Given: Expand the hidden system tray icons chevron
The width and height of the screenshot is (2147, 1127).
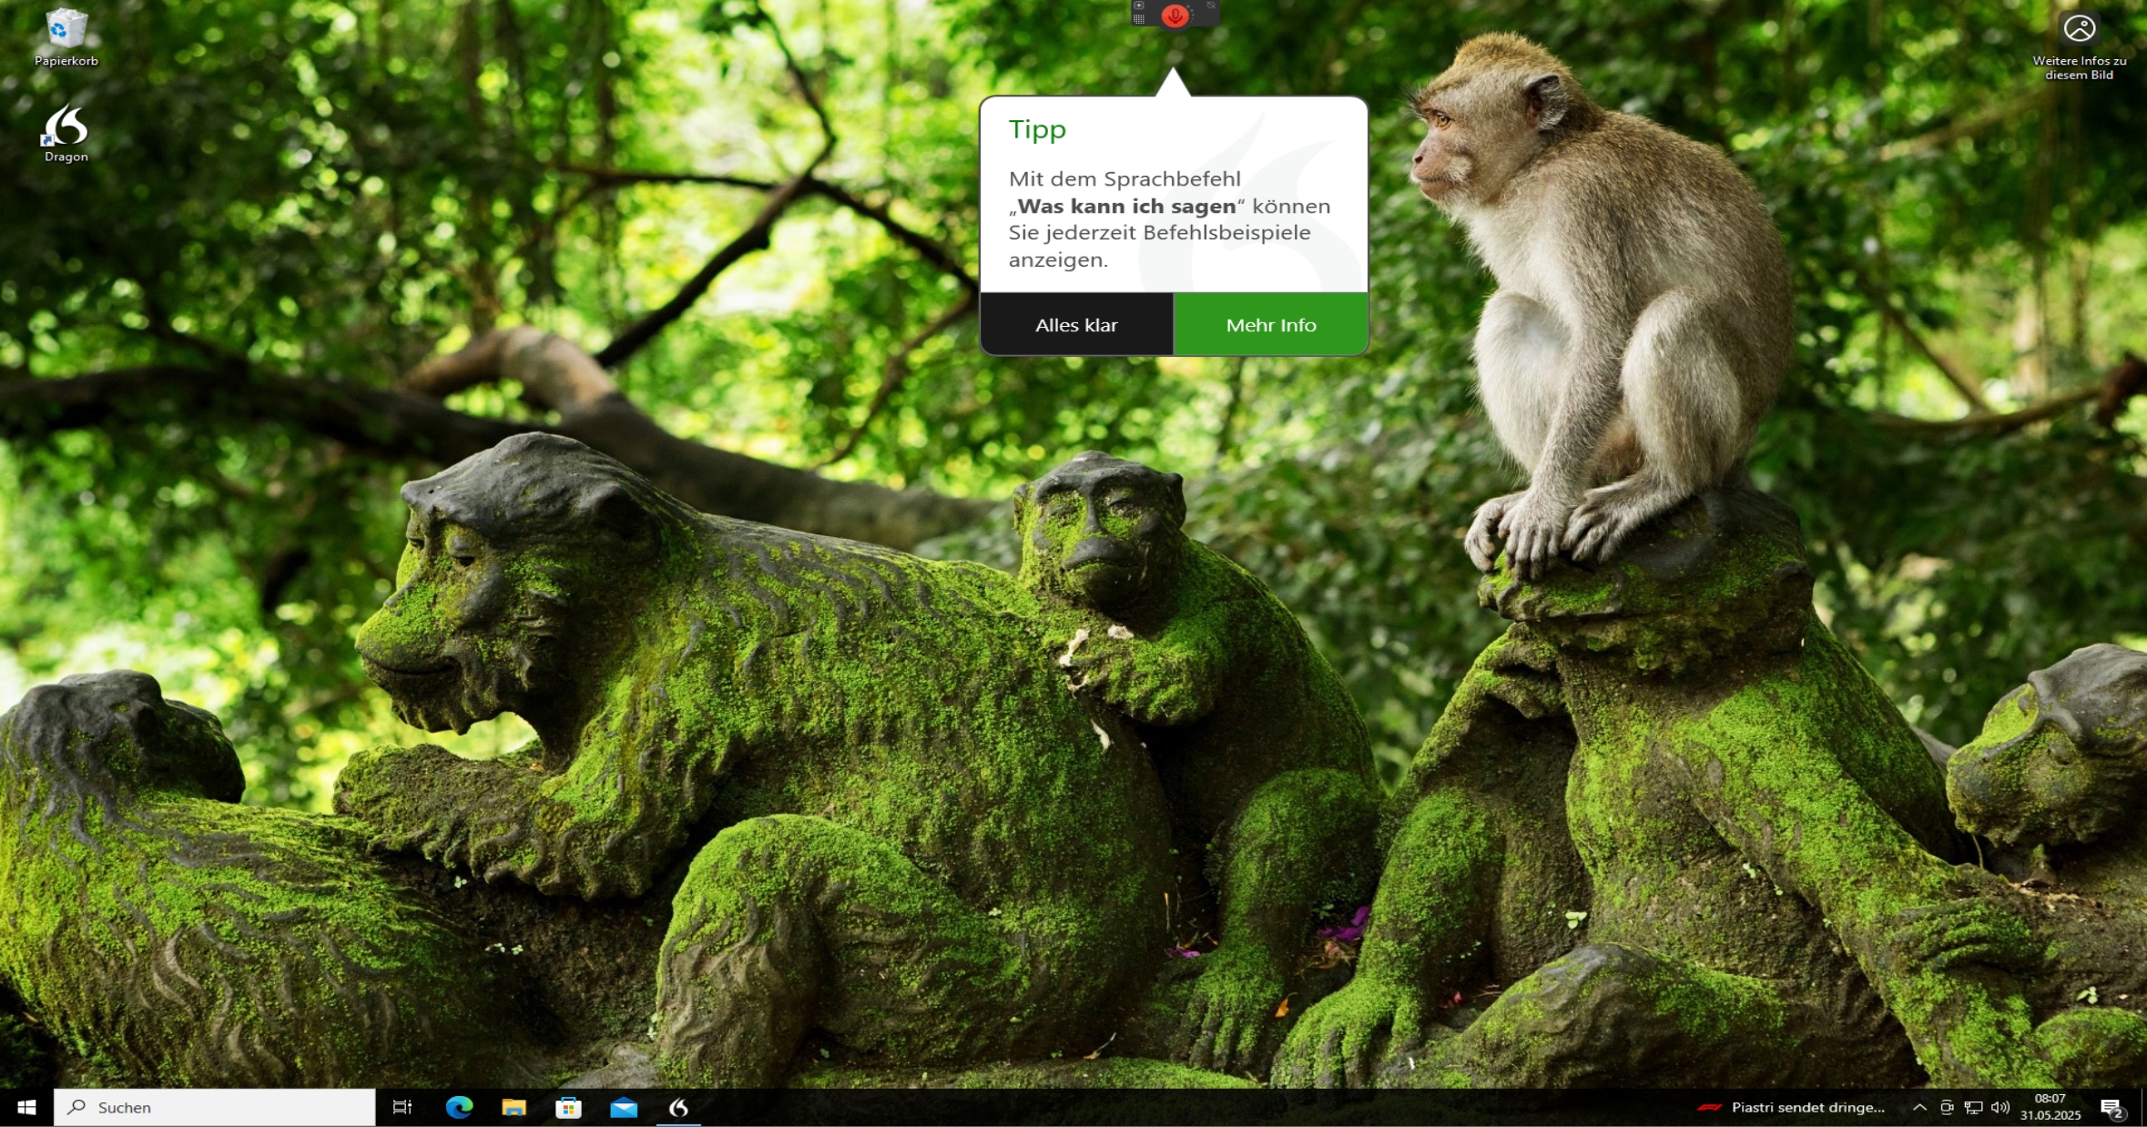Looking at the screenshot, I should pyautogui.click(x=1919, y=1107).
